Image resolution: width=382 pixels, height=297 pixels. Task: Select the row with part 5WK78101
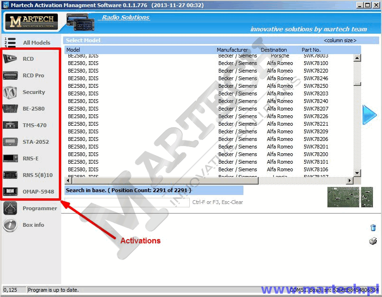209,162
